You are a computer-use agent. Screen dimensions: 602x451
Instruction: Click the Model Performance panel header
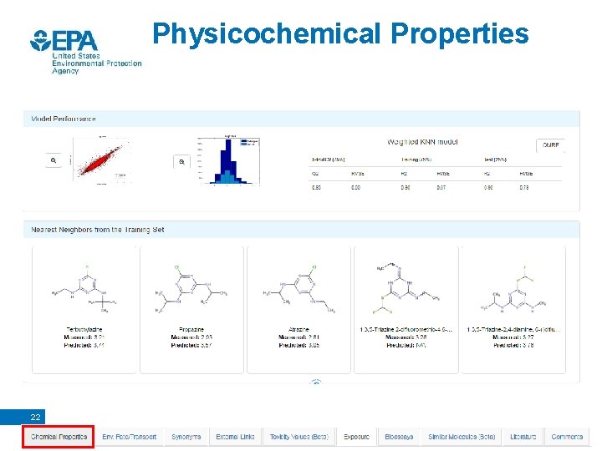301,119
